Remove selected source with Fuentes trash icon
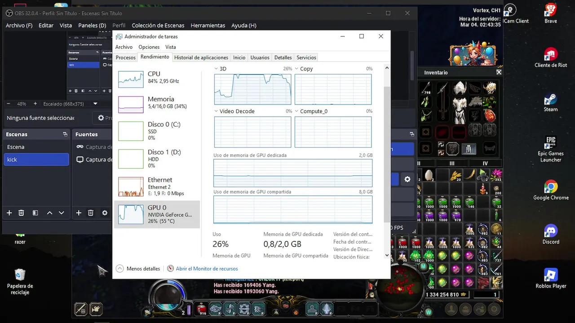The width and height of the screenshot is (575, 323). (x=91, y=213)
